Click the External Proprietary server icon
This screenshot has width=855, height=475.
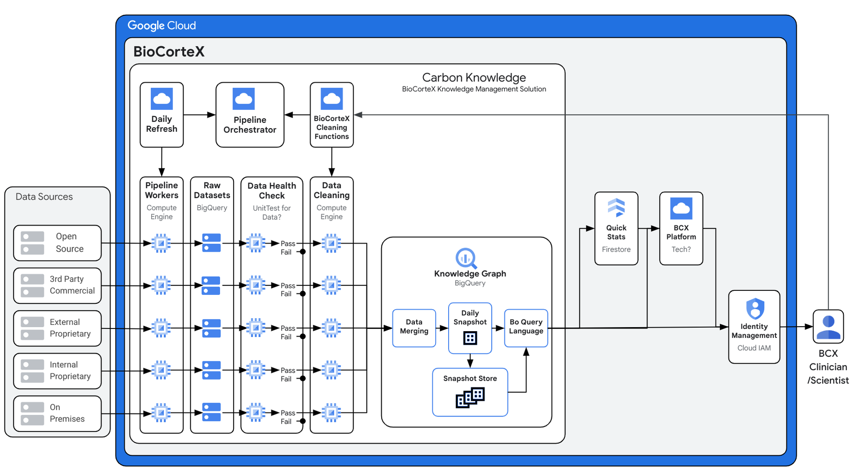click(x=32, y=328)
